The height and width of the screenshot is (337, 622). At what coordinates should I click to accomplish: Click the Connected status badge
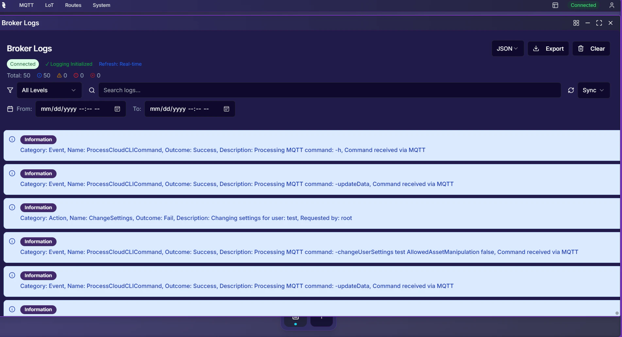pyautogui.click(x=23, y=64)
